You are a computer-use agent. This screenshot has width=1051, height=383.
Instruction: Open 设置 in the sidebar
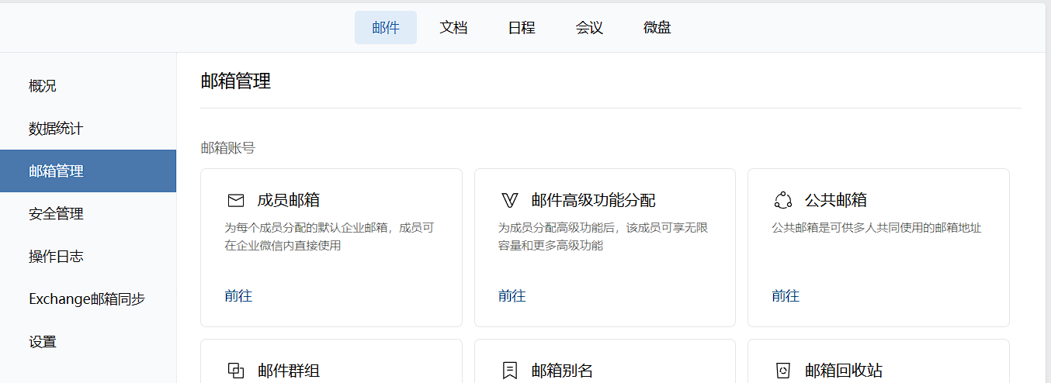tap(88, 342)
